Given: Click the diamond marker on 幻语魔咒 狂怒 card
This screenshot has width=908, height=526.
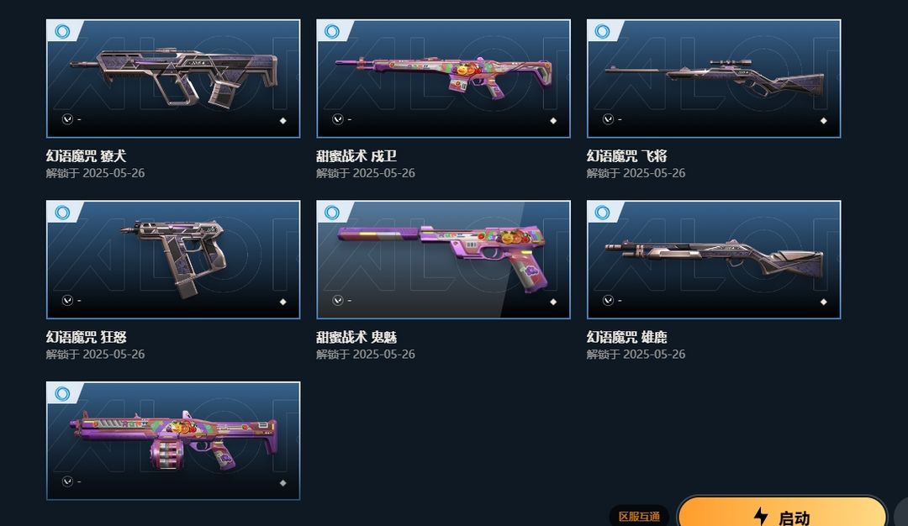Looking at the screenshot, I should 283,302.
